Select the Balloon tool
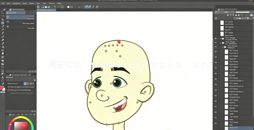 coord(3,81)
